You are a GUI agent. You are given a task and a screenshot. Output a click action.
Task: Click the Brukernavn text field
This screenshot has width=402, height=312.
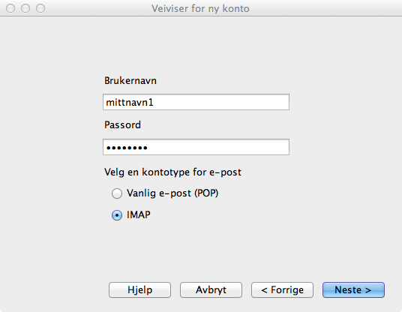tap(196, 102)
